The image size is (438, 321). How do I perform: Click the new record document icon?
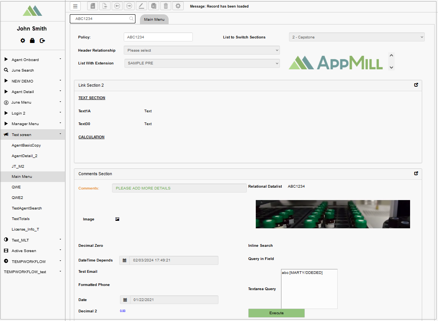93,6
